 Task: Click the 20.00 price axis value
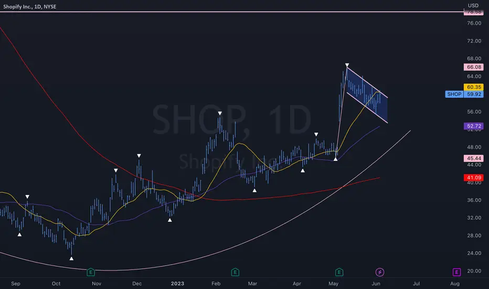click(x=474, y=271)
